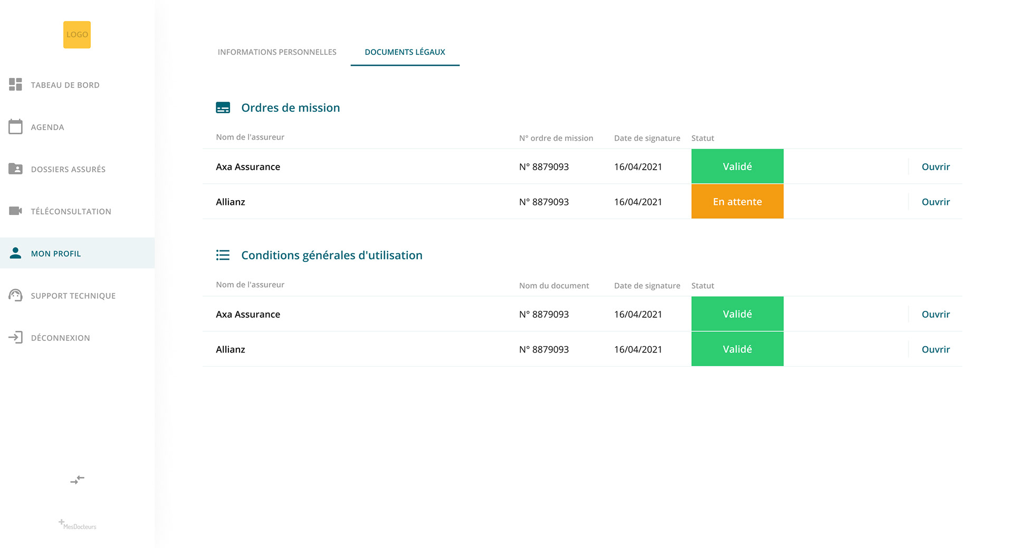1013x548 pixels.
Task: Click the N° ordre de mission column header
Action: coord(556,138)
